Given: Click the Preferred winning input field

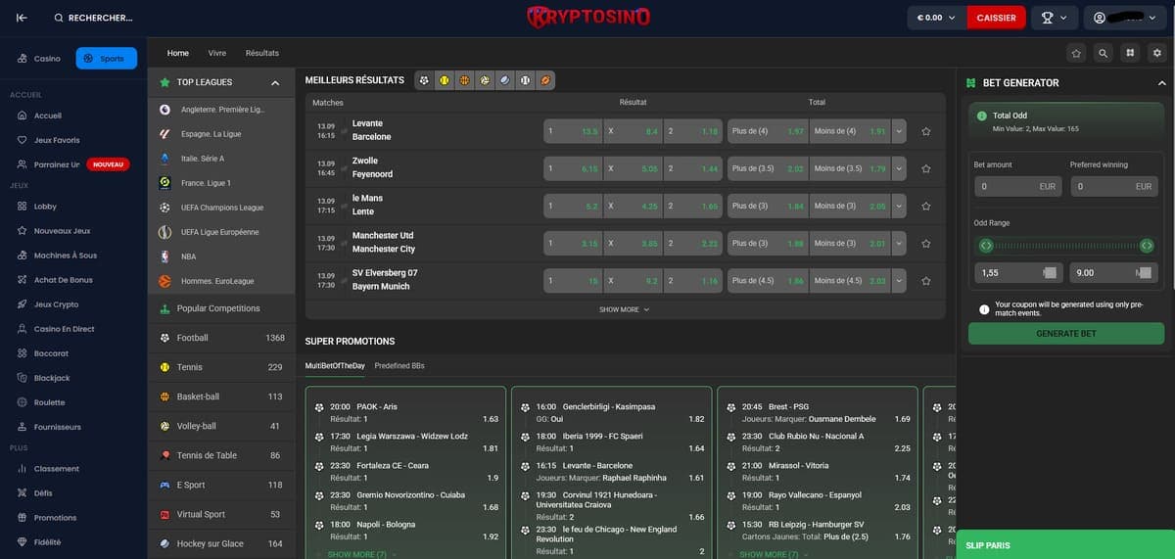Looking at the screenshot, I should (1114, 186).
